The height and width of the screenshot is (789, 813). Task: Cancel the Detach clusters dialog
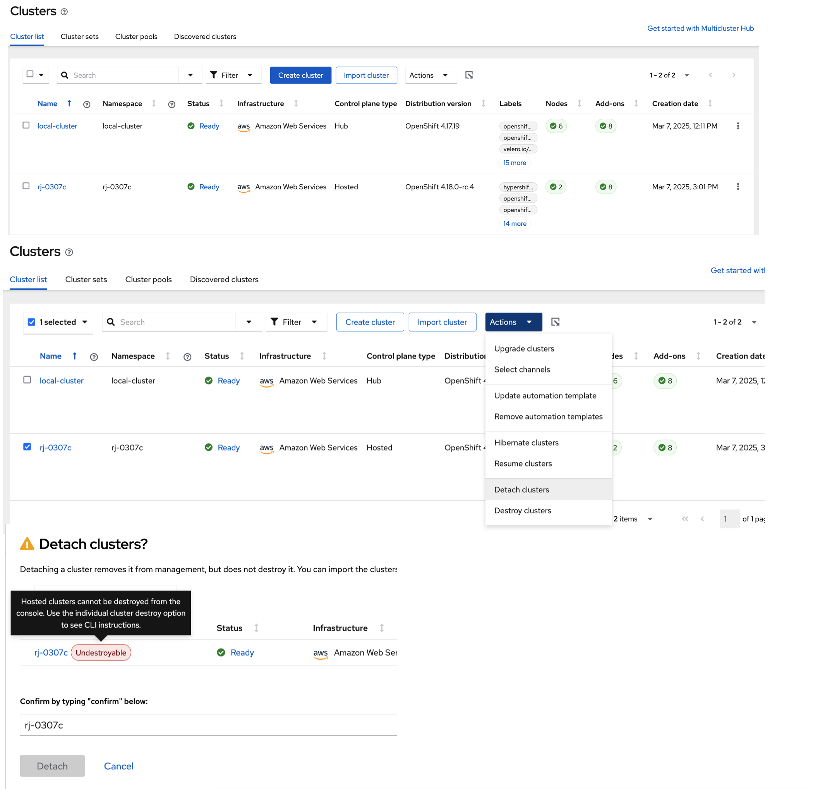(118, 766)
